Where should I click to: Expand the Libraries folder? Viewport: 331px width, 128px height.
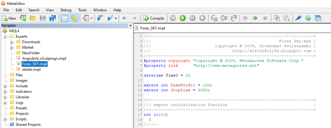(5, 97)
